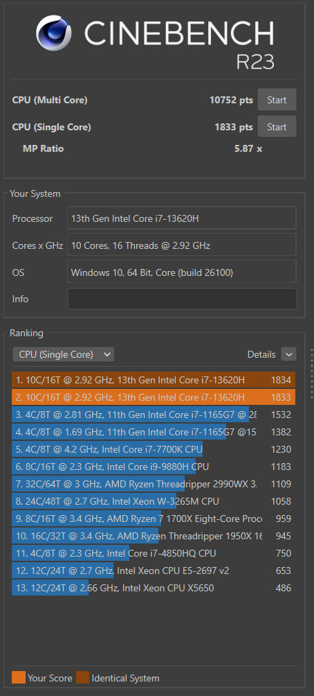Select the Core i7-7700K ranking row
The image size is (314, 696).
pyautogui.click(x=154, y=449)
